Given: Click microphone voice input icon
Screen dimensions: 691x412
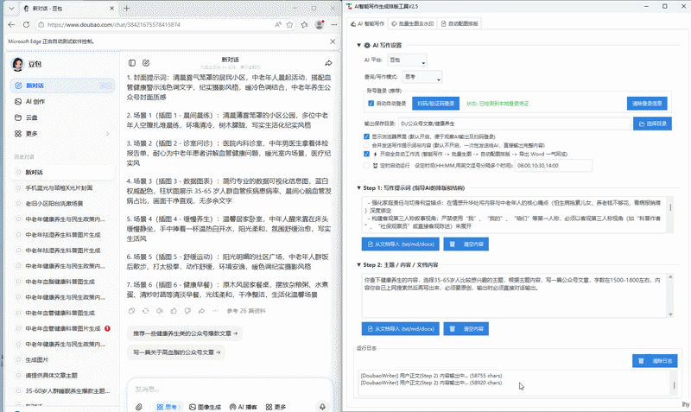Looking at the screenshot, I should (322, 407).
